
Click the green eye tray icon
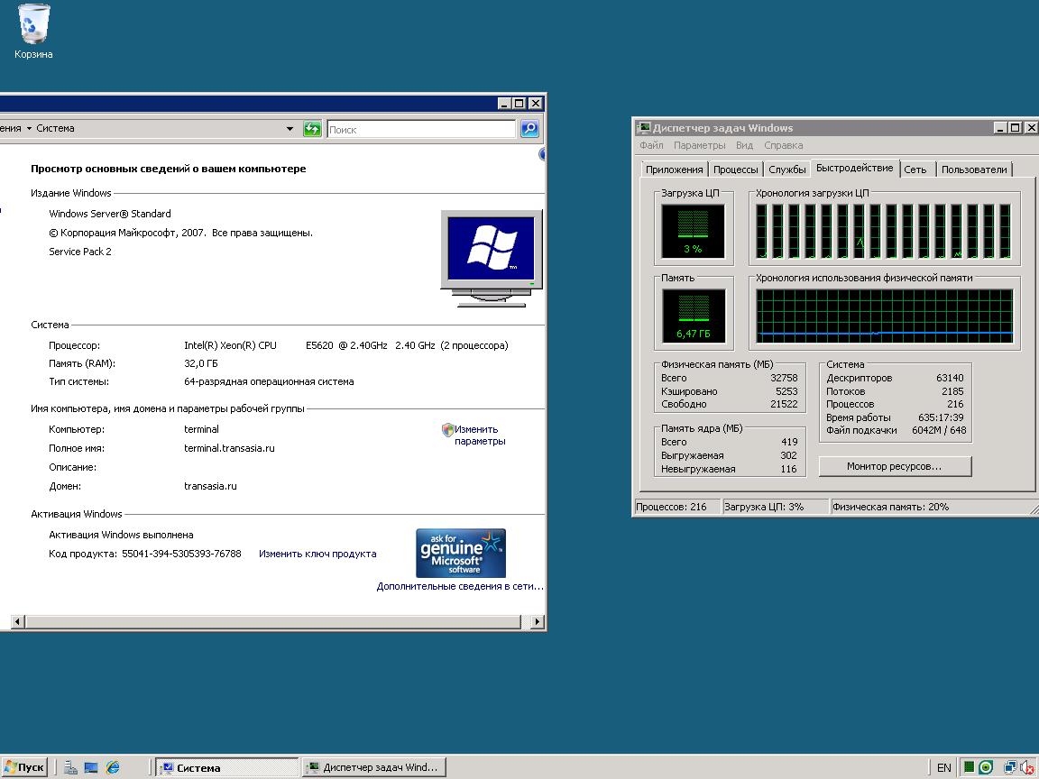click(985, 768)
